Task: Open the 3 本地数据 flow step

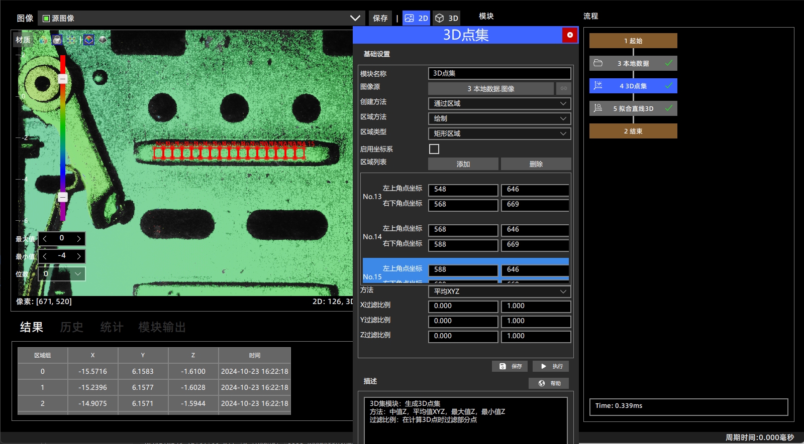Action: (633, 63)
